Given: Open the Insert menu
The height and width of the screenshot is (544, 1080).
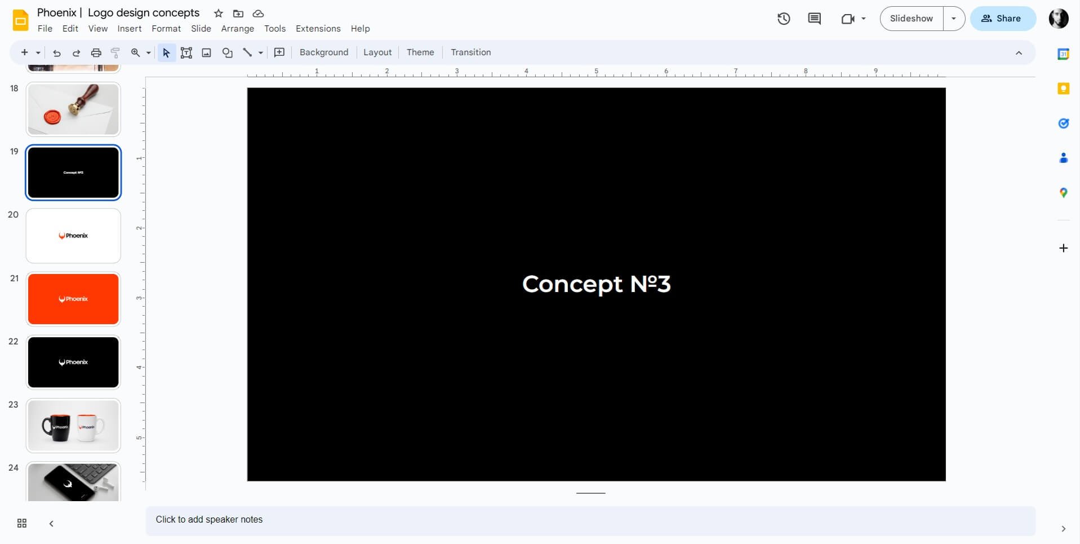Looking at the screenshot, I should point(129,29).
